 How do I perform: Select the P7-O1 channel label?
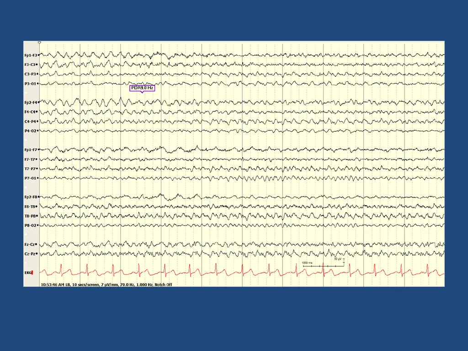pos(31,178)
